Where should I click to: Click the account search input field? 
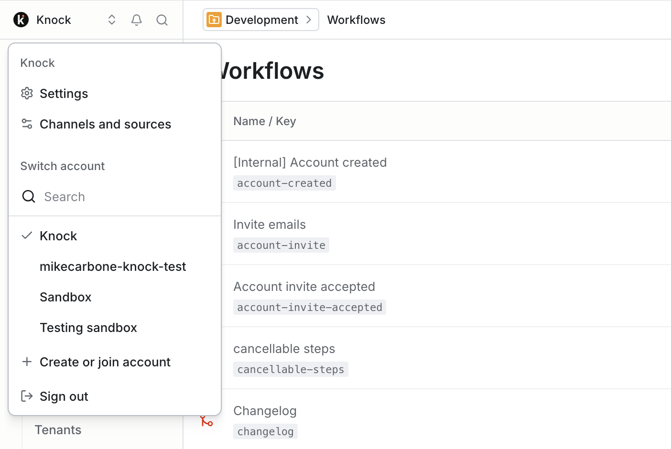point(96,196)
